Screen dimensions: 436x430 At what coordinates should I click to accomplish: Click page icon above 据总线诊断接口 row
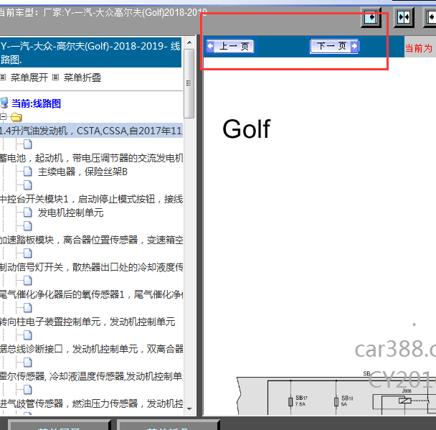(x=27, y=335)
